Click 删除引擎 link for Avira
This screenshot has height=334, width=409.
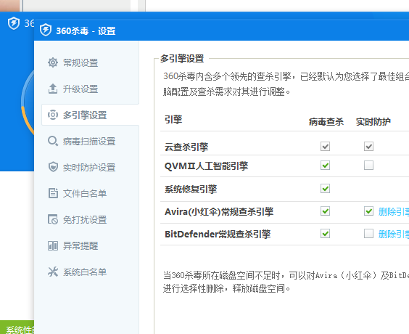pyautogui.click(x=394, y=211)
